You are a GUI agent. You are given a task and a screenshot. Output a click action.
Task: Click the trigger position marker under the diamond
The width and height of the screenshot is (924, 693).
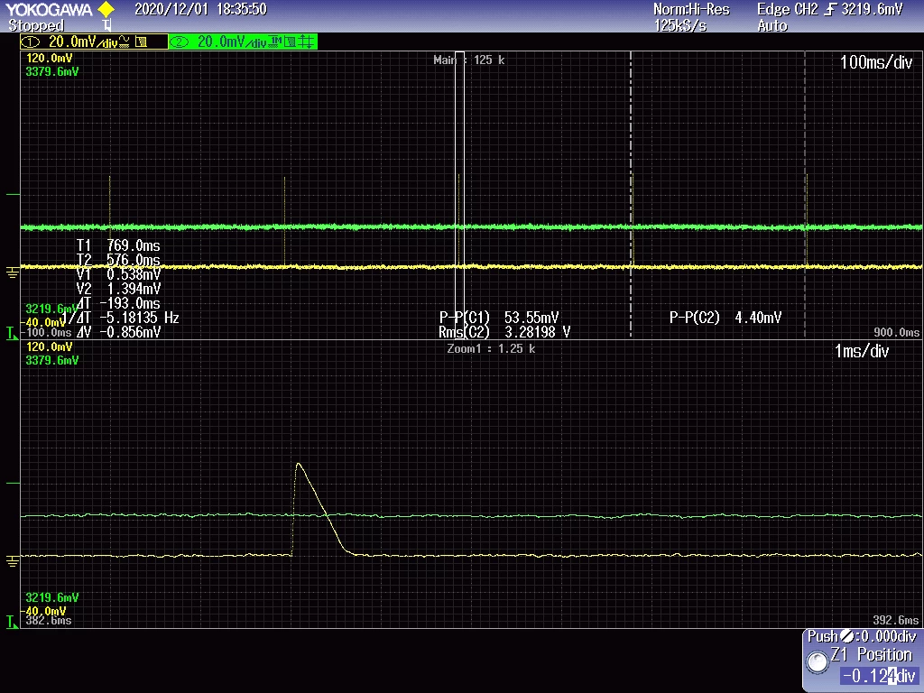tap(106, 24)
